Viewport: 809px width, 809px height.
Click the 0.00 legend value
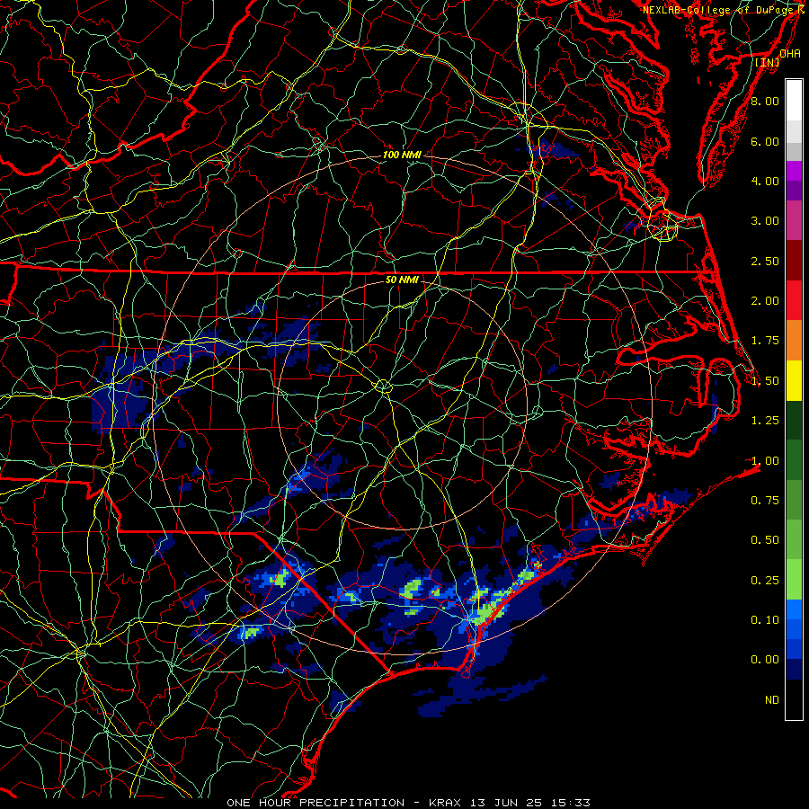pos(765,660)
